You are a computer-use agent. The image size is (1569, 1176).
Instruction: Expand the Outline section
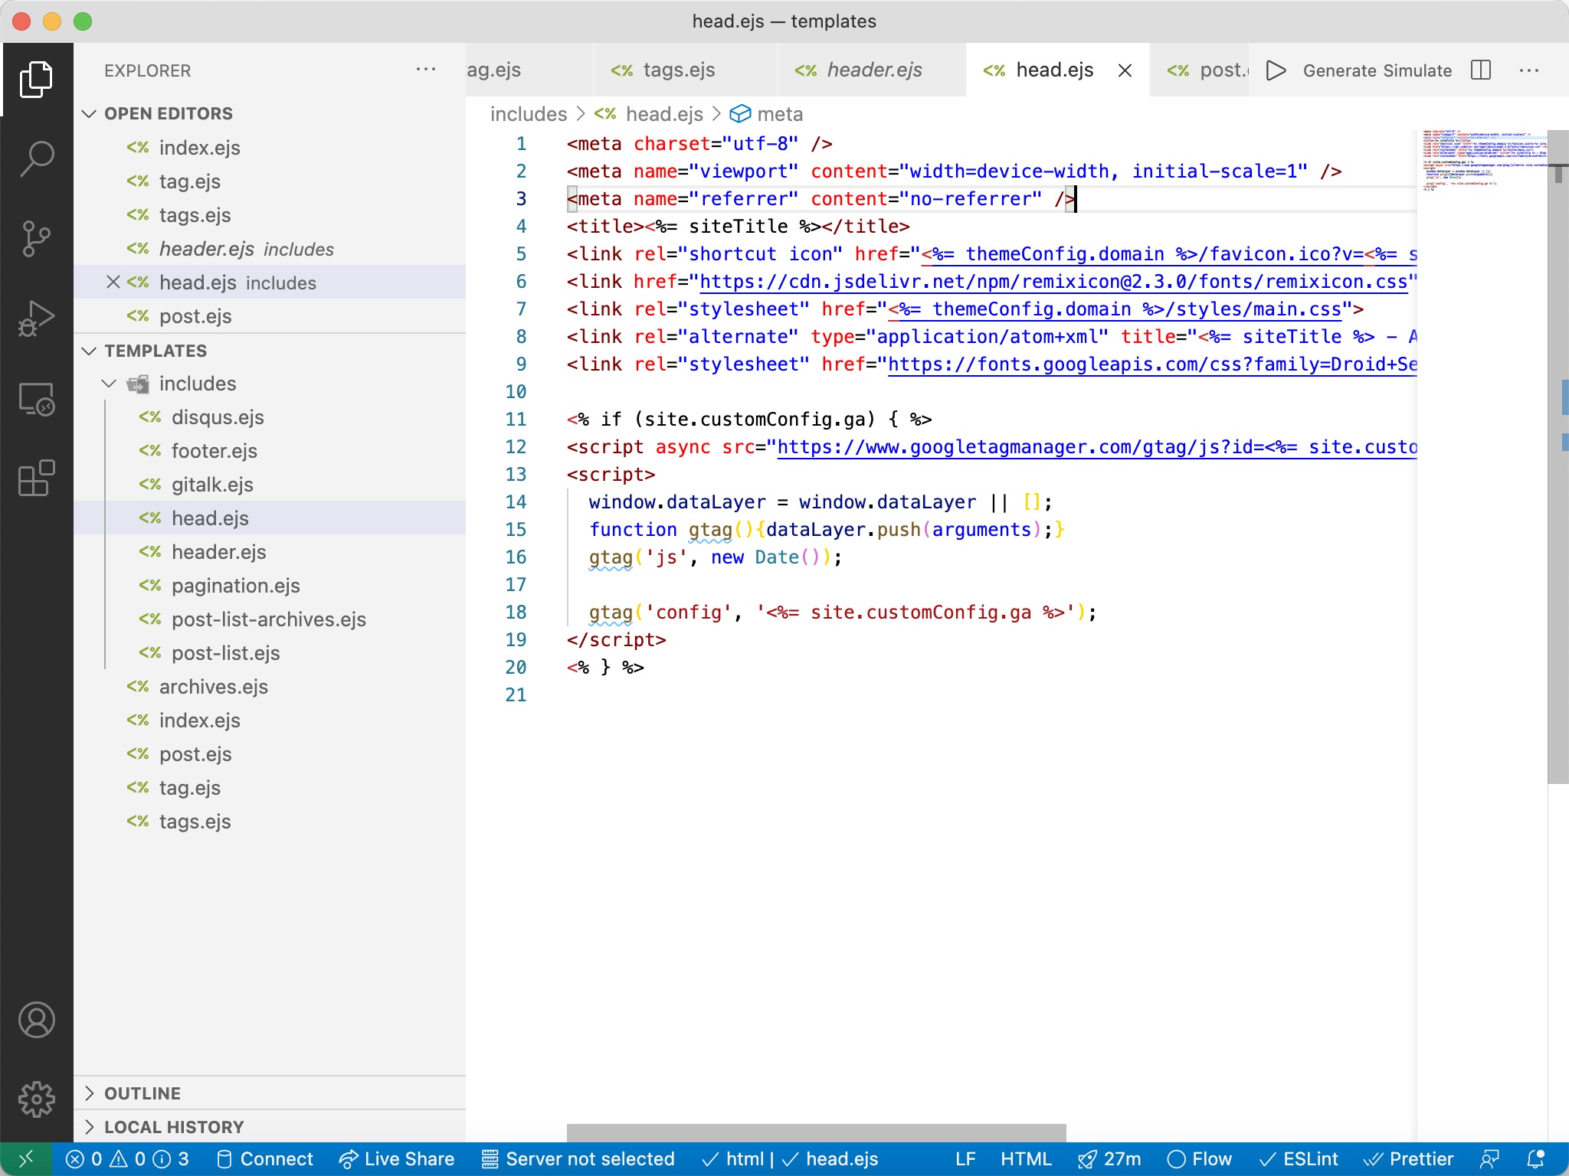tap(270, 1093)
